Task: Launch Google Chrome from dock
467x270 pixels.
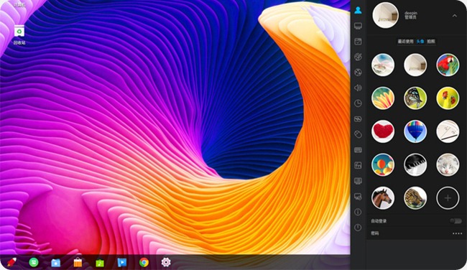Action: 144,262
